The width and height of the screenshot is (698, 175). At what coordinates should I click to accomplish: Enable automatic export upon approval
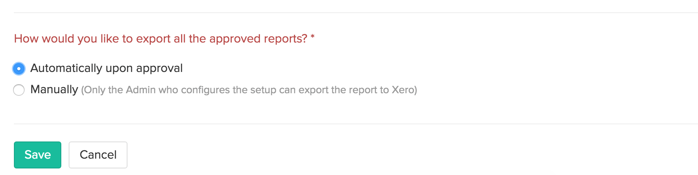[19, 69]
